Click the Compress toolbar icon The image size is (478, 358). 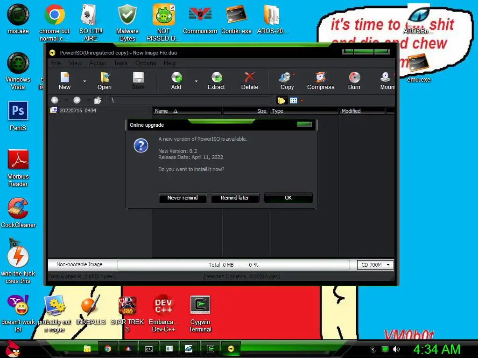tap(321, 81)
